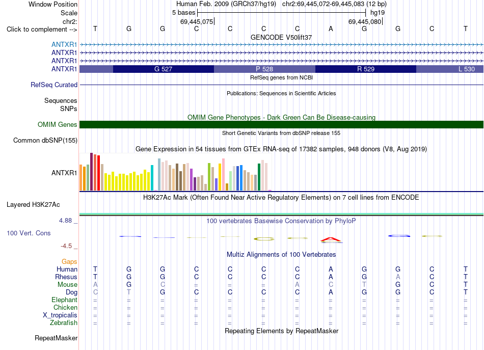The image size is (484, 350).
Task: Click 'Multiz Alignments of 100 Vertebrates' title
Action: [x=281, y=254]
